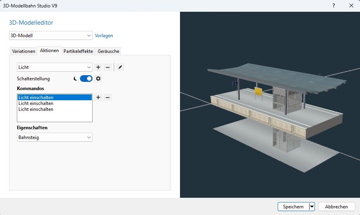
Task: Expand the Licht action dropdown
Action: pos(55,67)
